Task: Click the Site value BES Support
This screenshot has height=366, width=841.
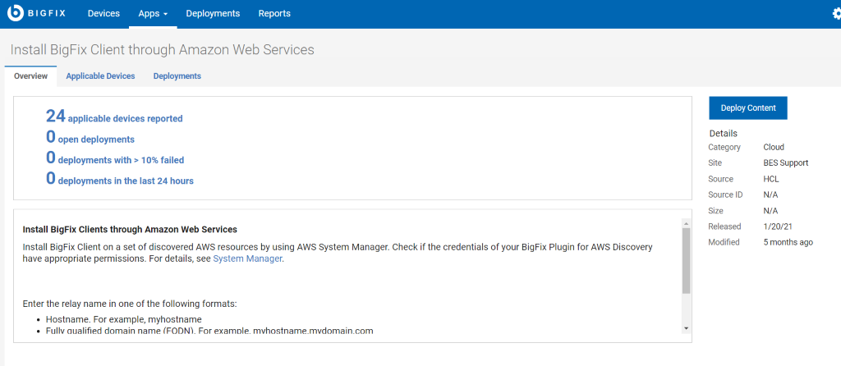Action: (x=786, y=163)
